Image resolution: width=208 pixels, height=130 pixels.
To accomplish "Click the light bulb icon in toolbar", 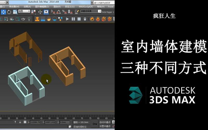I will (29, 19).
